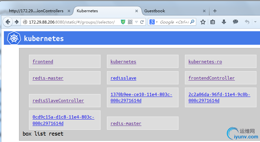
Task: Click the undo arrow toolbar icon
Action: pos(247,22)
